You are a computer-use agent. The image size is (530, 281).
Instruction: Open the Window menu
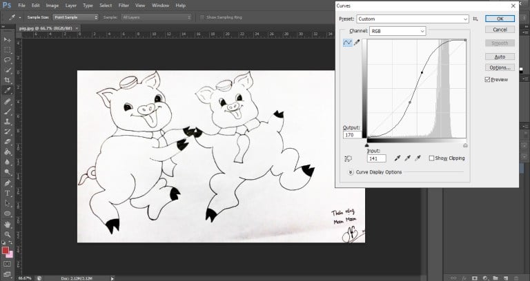coord(160,6)
